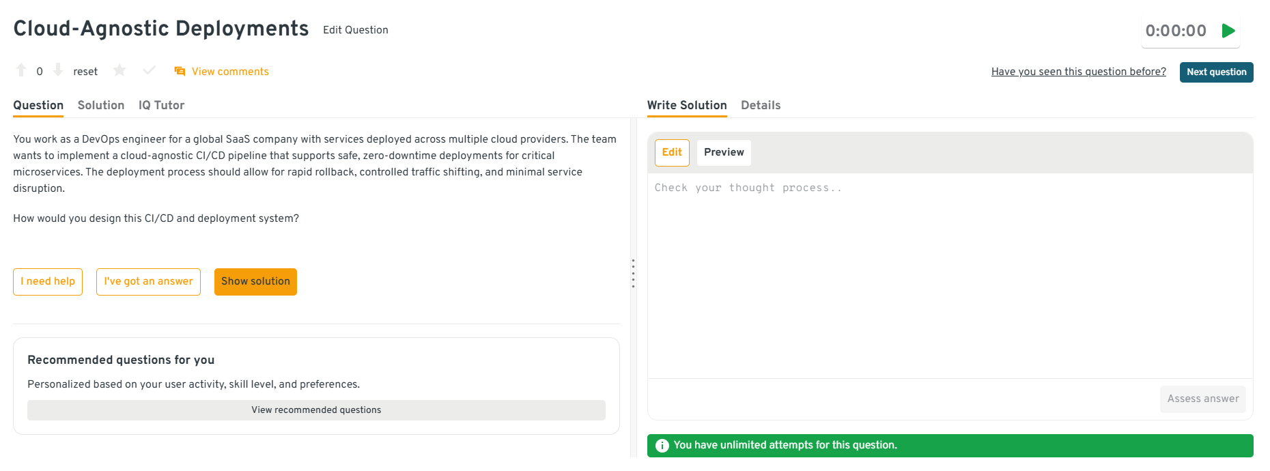Viewport: 1270px width, 471px height.
Task: Open Have you seen this question before link
Action: [1078, 72]
